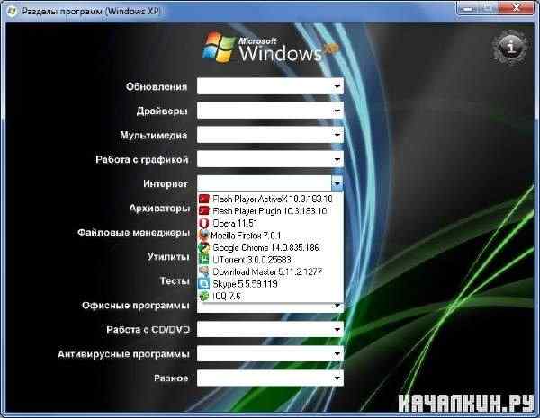The width and height of the screenshot is (540, 418).
Task: Choose Mozilla Firefox 7.0.1 from list
Action: tap(270, 236)
